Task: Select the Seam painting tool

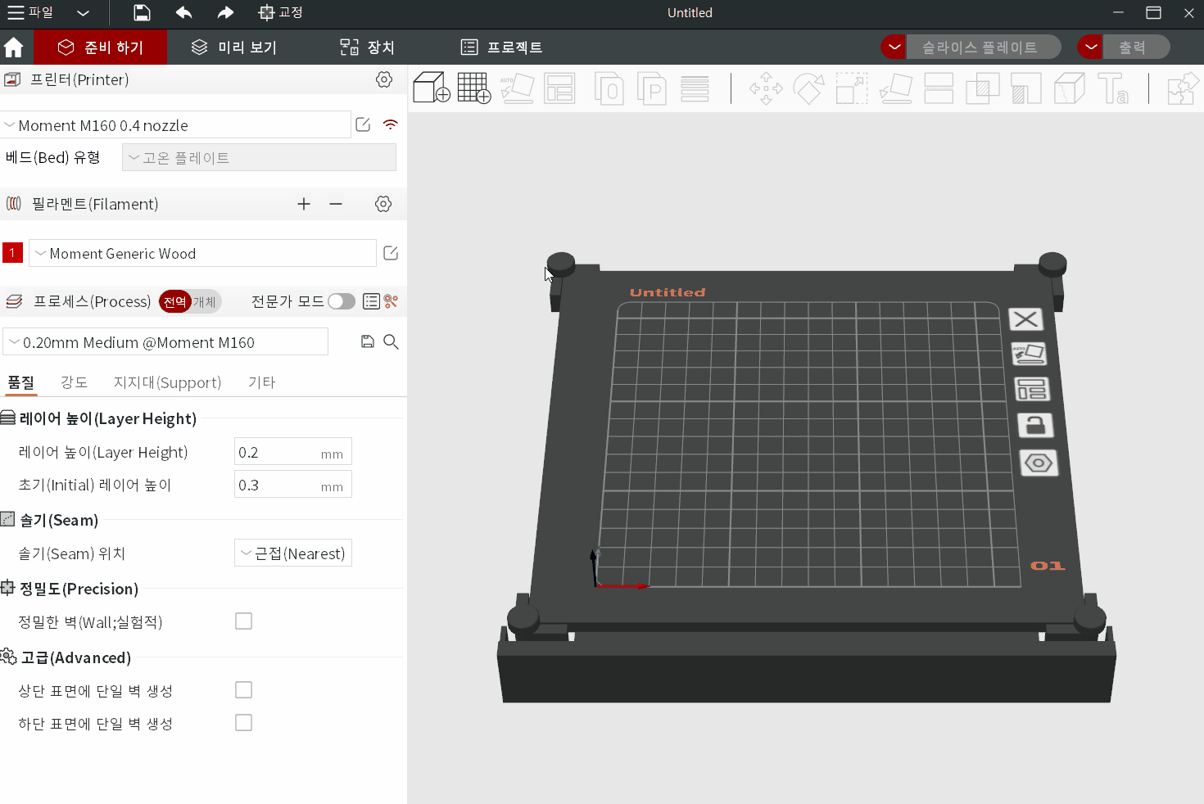Action: (1070, 88)
